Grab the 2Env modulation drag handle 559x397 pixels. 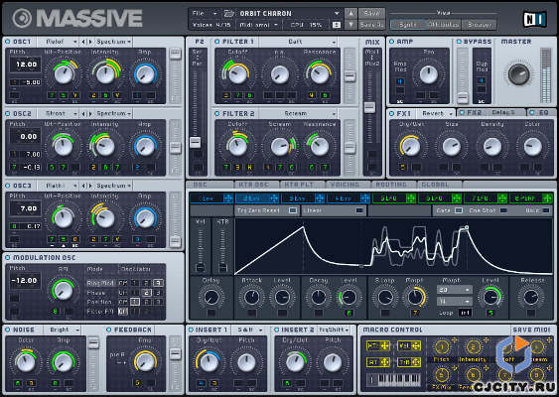(273, 198)
